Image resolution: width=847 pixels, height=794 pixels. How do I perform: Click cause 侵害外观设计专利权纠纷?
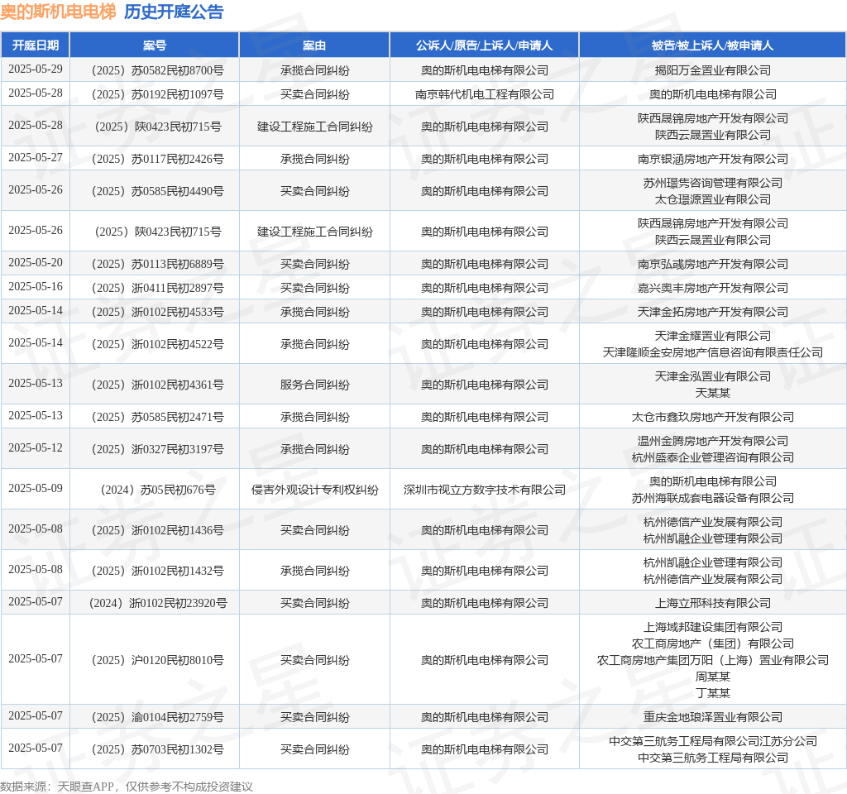pos(314,490)
